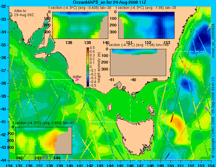Click Kangaroo Island on the map
This screenshot has height=167, width=216.
41,56
